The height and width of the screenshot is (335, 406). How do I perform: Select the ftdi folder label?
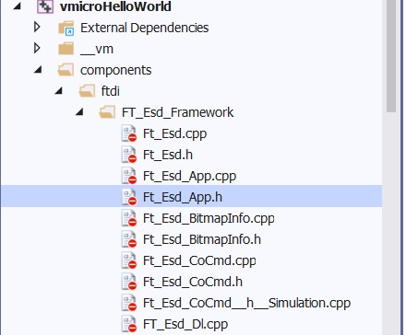coord(111,91)
